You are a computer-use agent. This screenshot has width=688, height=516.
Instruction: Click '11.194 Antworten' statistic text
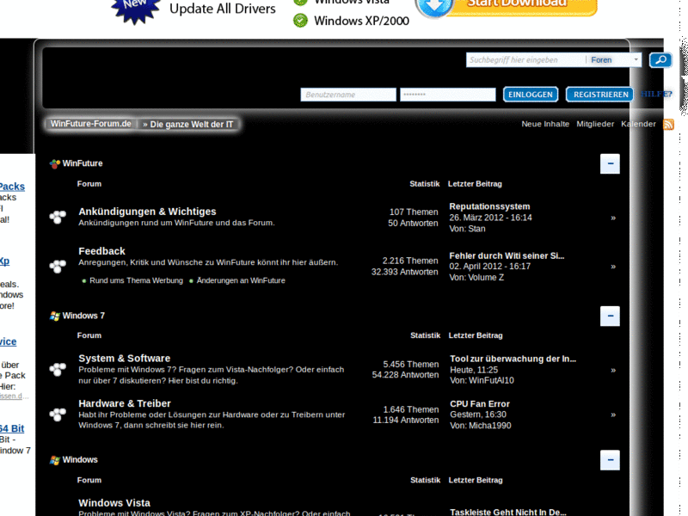point(406,421)
